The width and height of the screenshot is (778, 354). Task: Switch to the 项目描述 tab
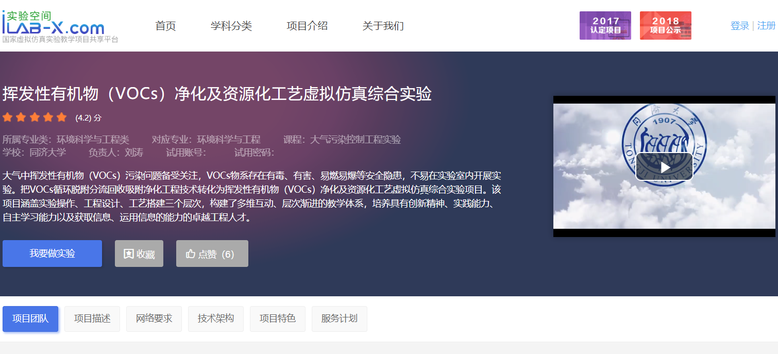click(x=92, y=318)
